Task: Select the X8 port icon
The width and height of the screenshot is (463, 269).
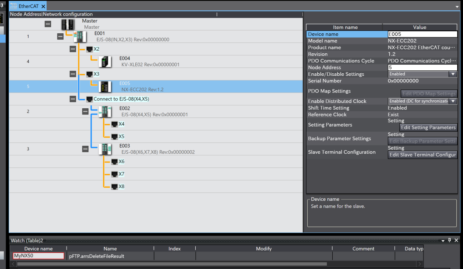Action: (x=114, y=187)
